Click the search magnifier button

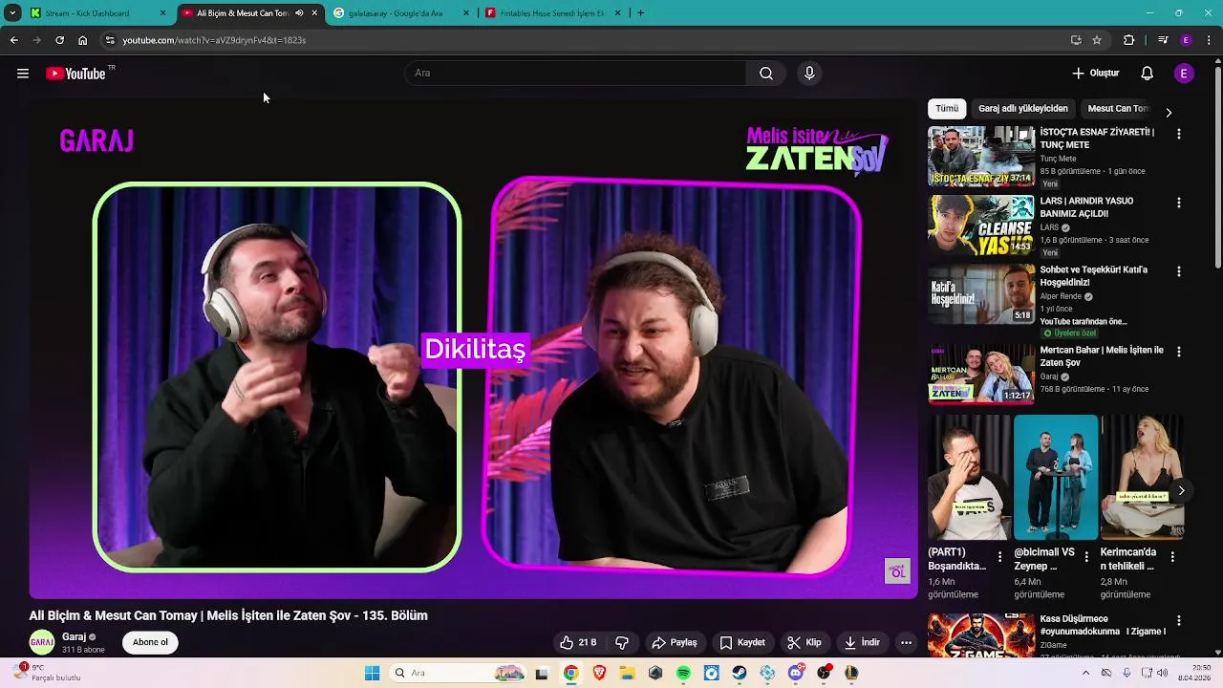tap(766, 74)
